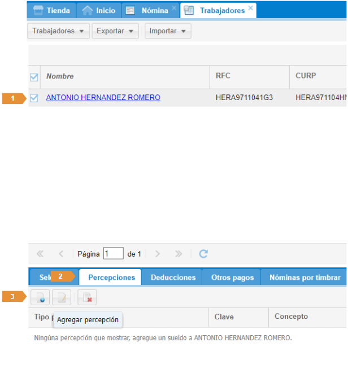This screenshot has height=381, width=348.
Task: Toggle the select-all checkbox in header
Action: click(34, 77)
